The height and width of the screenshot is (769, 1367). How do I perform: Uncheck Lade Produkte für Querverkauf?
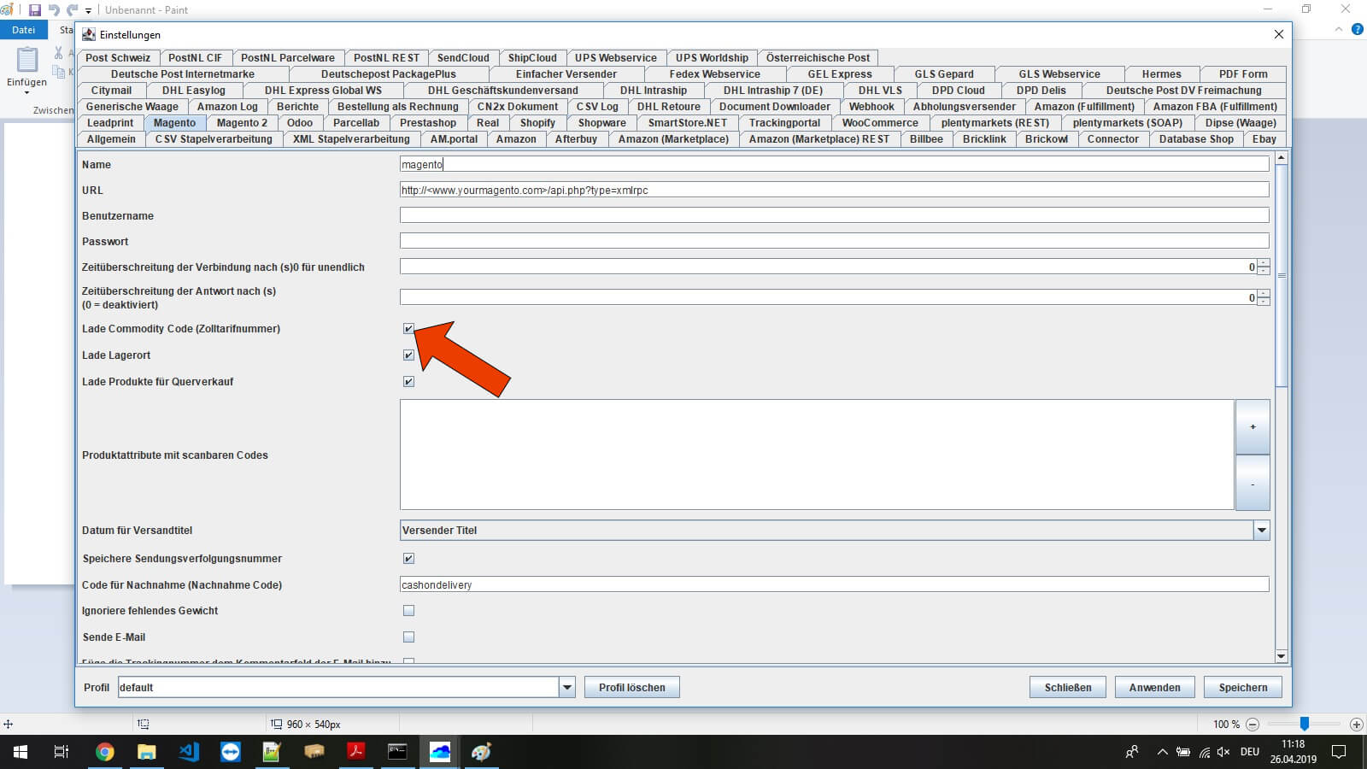pos(408,382)
